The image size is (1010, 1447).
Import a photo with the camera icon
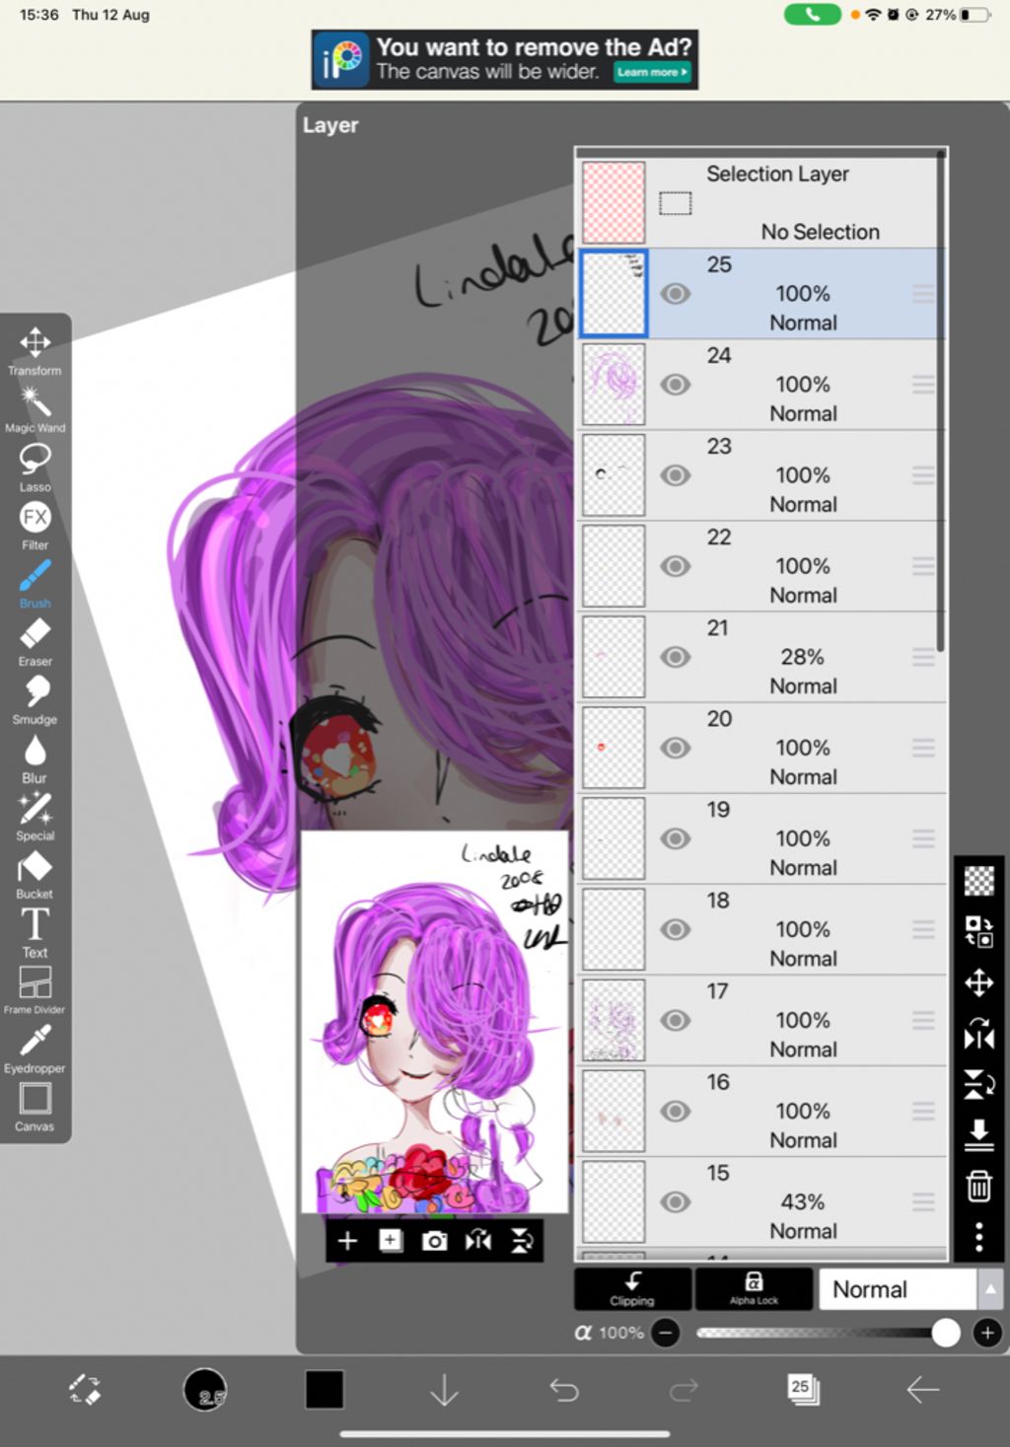pyautogui.click(x=435, y=1241)
